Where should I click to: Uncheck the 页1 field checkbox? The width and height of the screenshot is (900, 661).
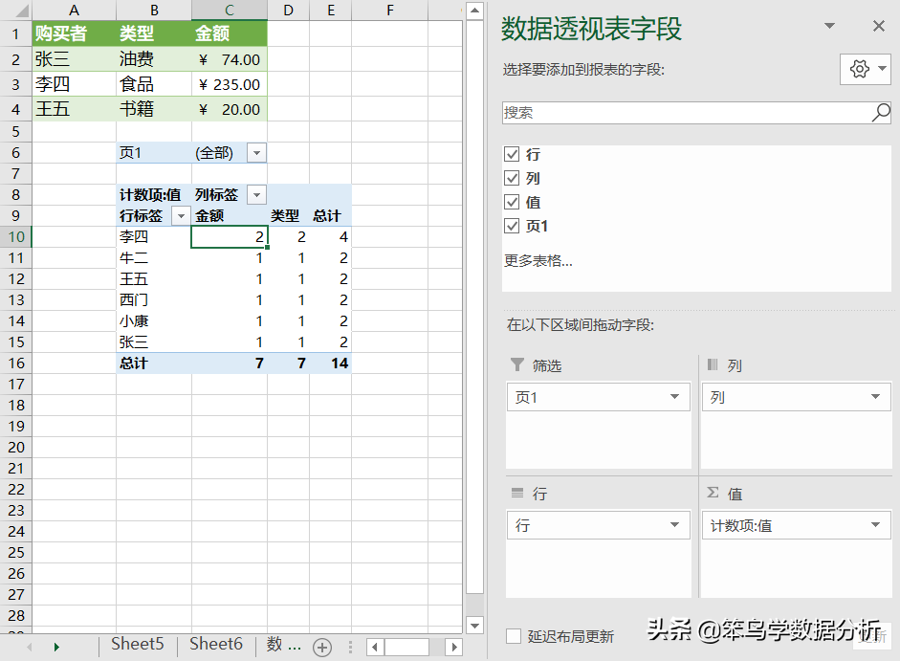(x=512, y=227)
